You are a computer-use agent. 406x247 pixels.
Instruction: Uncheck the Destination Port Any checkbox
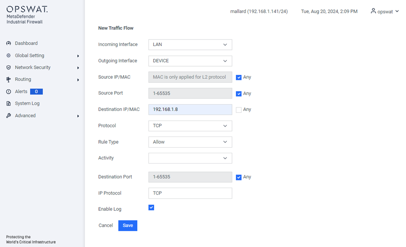click(239, 177)
